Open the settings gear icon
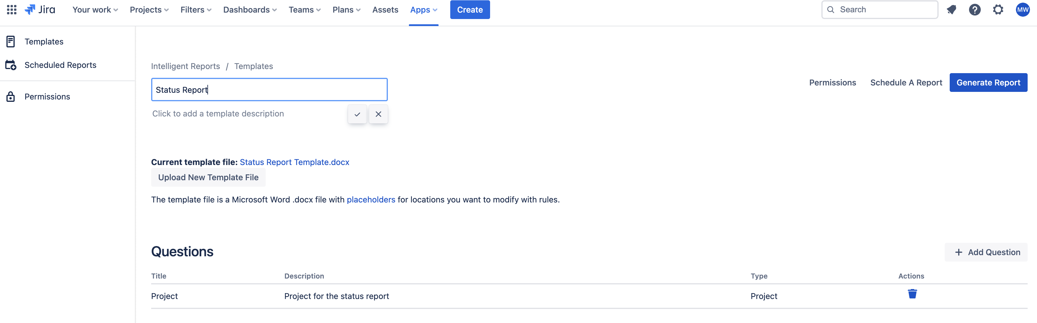Screen dimensions: 1037x323 point(998,10)
